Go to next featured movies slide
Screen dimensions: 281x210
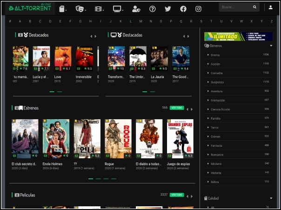pyautogui.click(x=95, y=36)
